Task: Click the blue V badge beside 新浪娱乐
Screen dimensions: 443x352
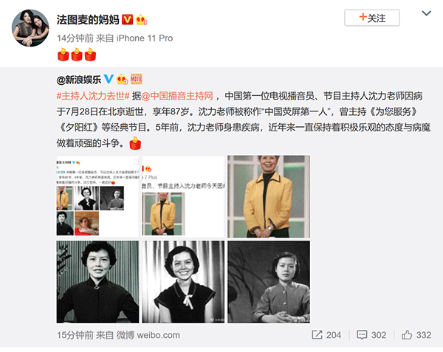Action: 109,79
